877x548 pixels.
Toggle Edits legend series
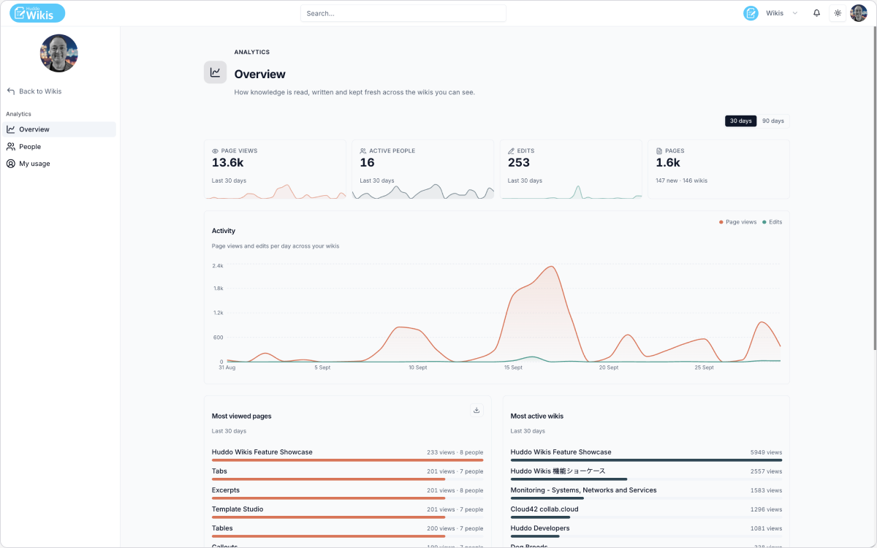[772, 222]
